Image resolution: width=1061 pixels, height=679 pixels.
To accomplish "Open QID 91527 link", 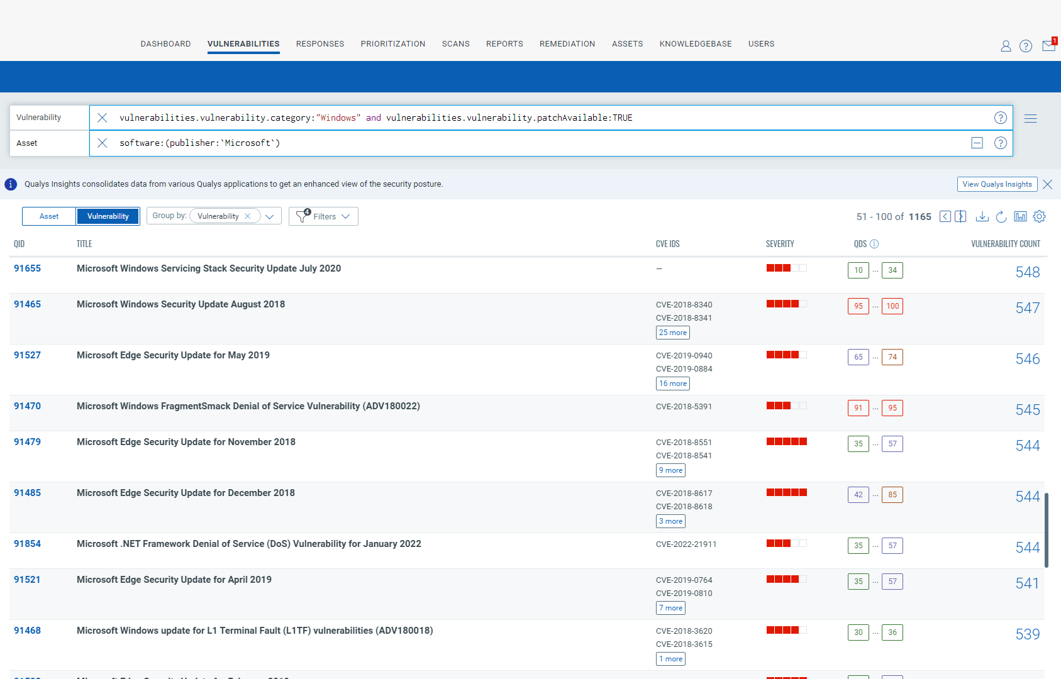I will [x=28, y=355].
